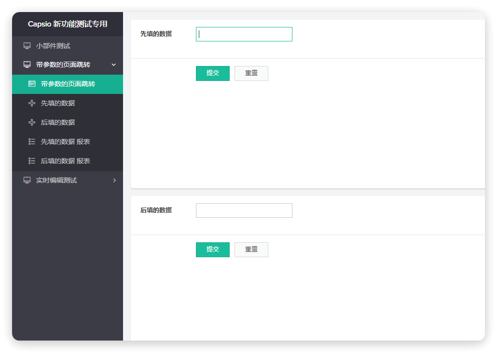Reset the 先填的数据 form with 重置
The width and height of the screenshot is (497, 355).
click(x=251, y=73)
